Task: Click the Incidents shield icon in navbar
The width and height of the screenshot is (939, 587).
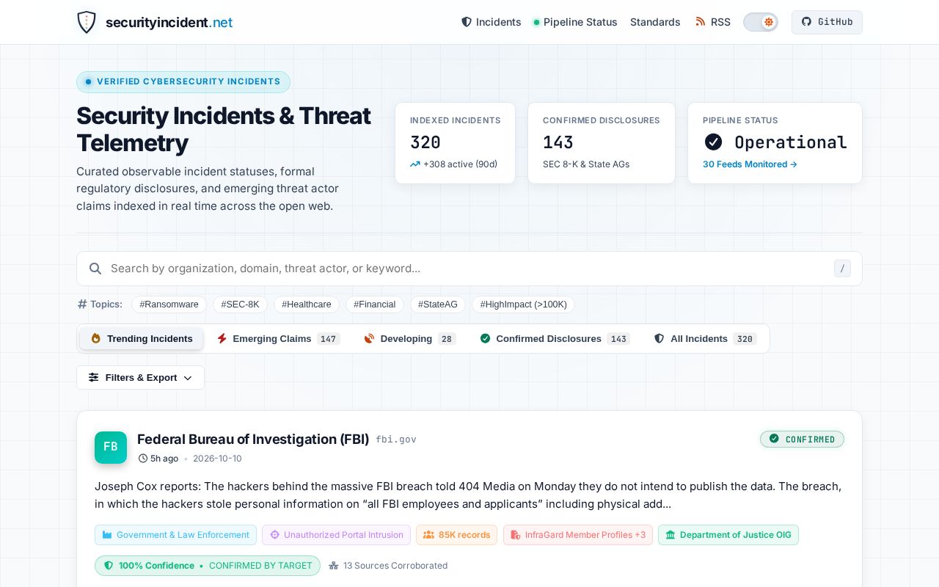Action: (466, 22)
